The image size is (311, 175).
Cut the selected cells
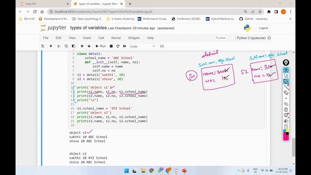[59, 46]
